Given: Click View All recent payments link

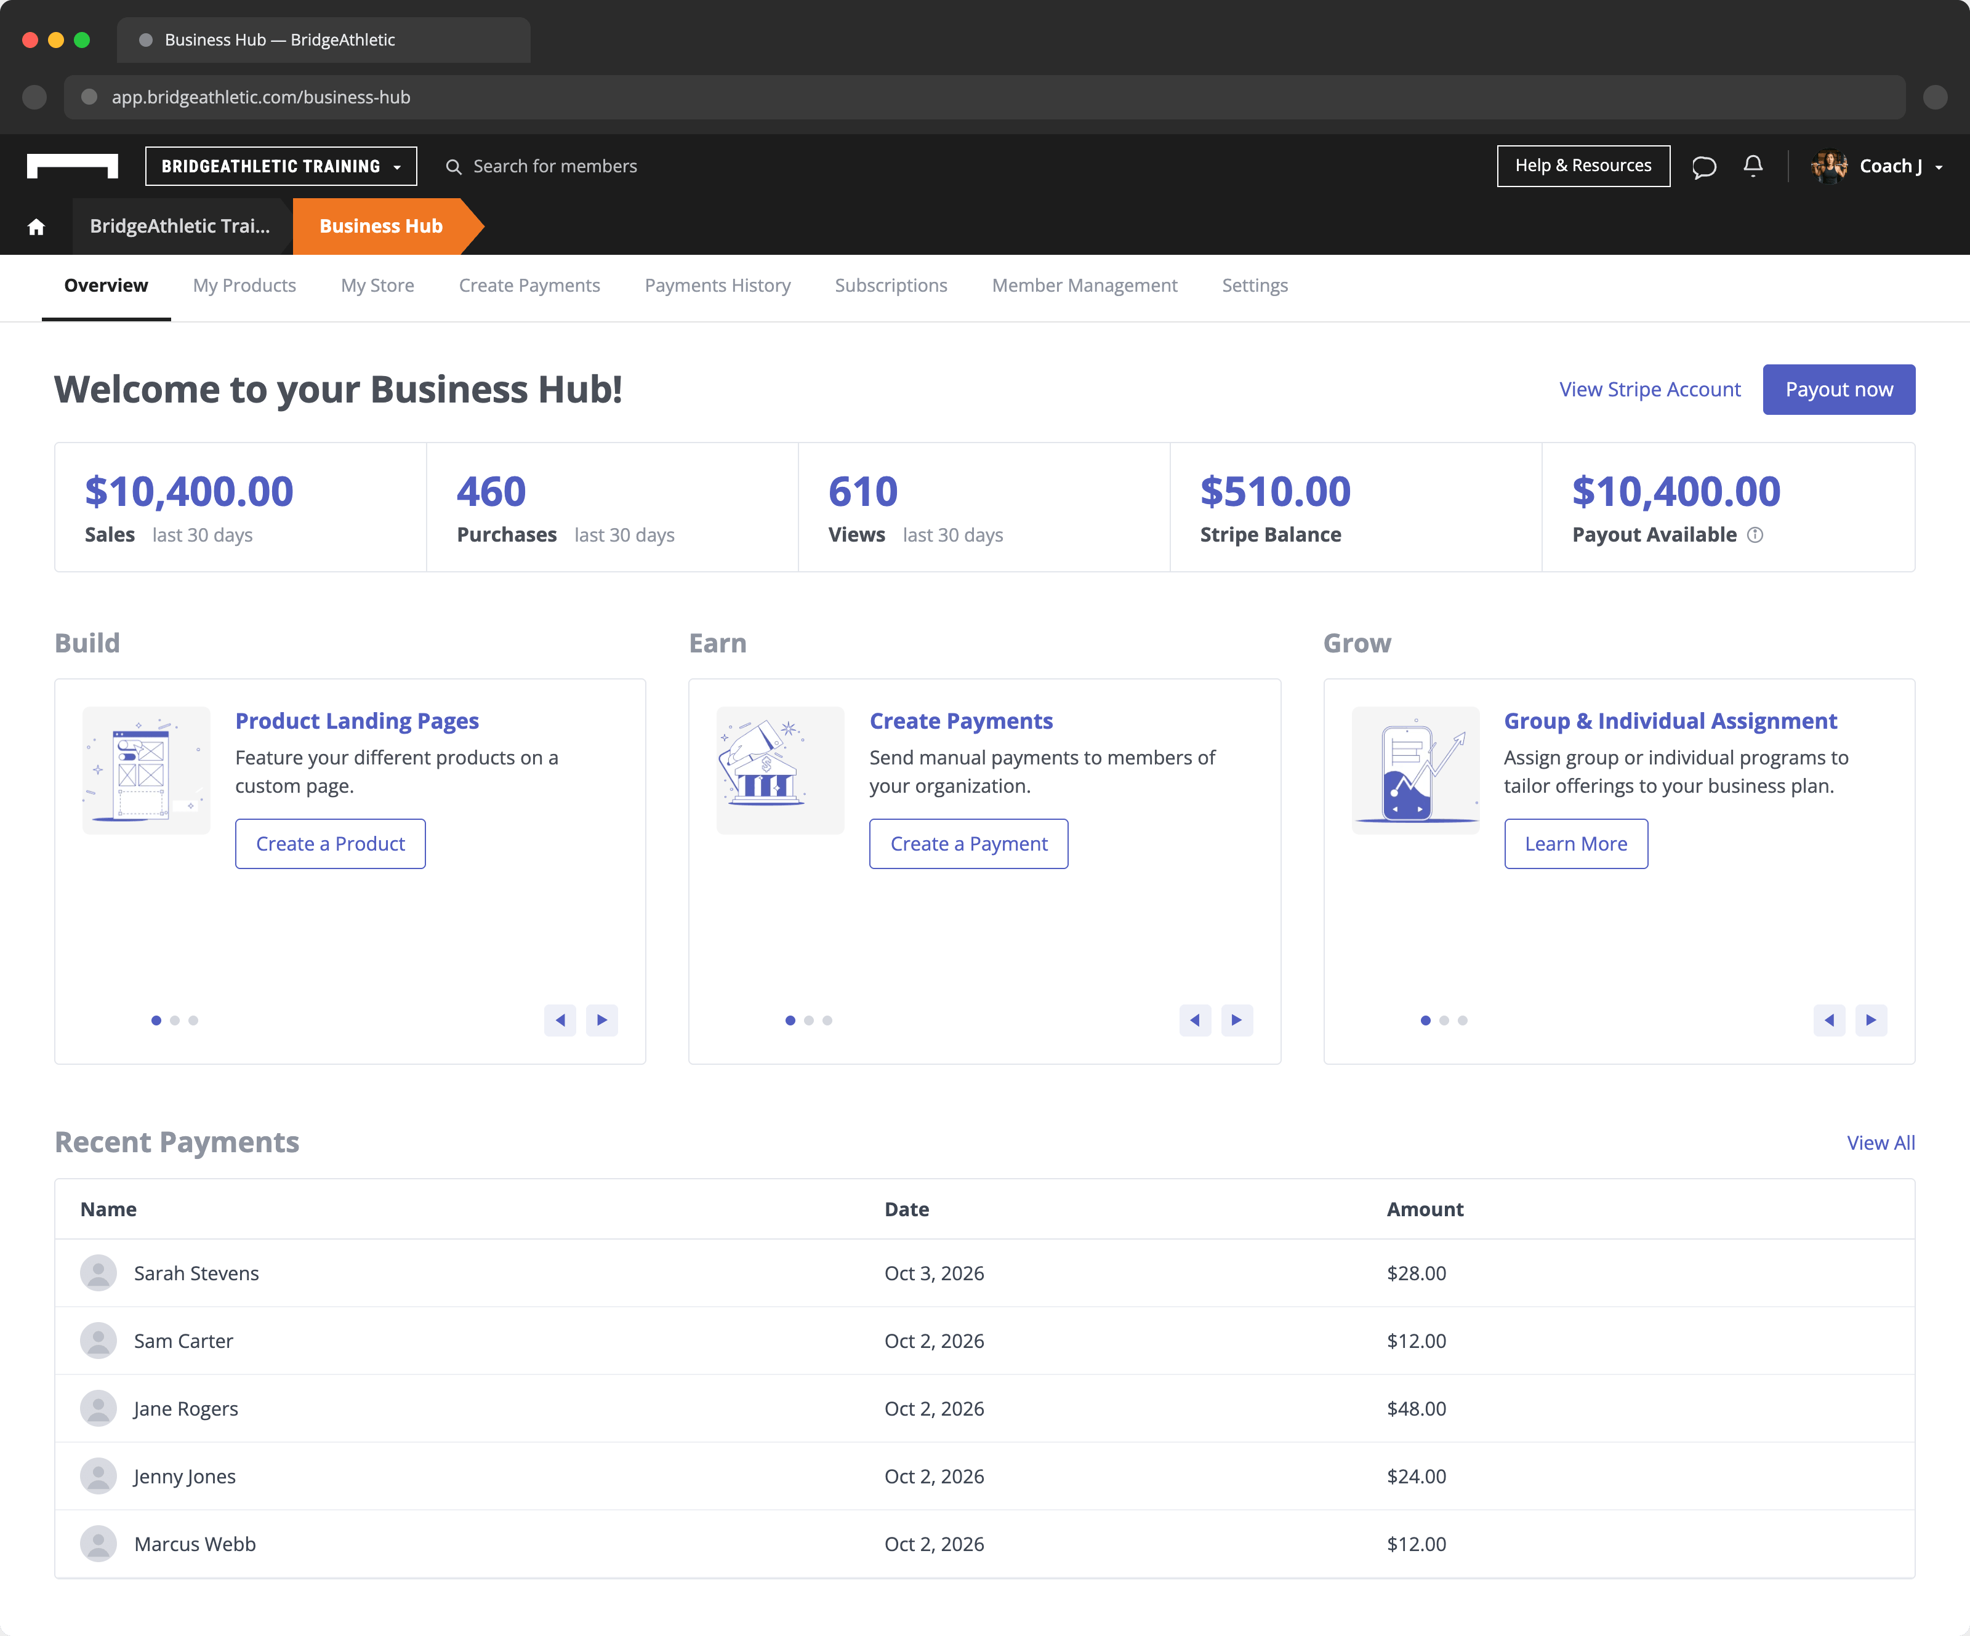Looking at the screenshot, I should click(1881, 1142).
